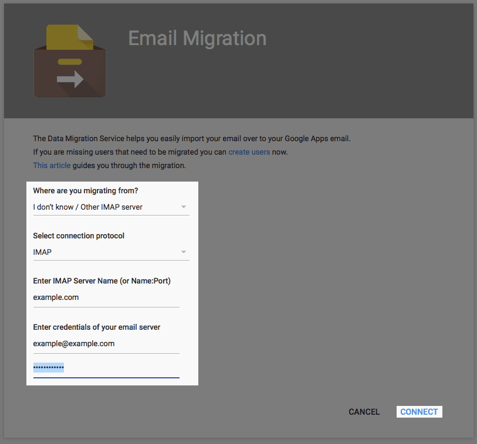Click the example@example.com email field
The width and height of the screenshot is (477, 444).
[106, 344]
